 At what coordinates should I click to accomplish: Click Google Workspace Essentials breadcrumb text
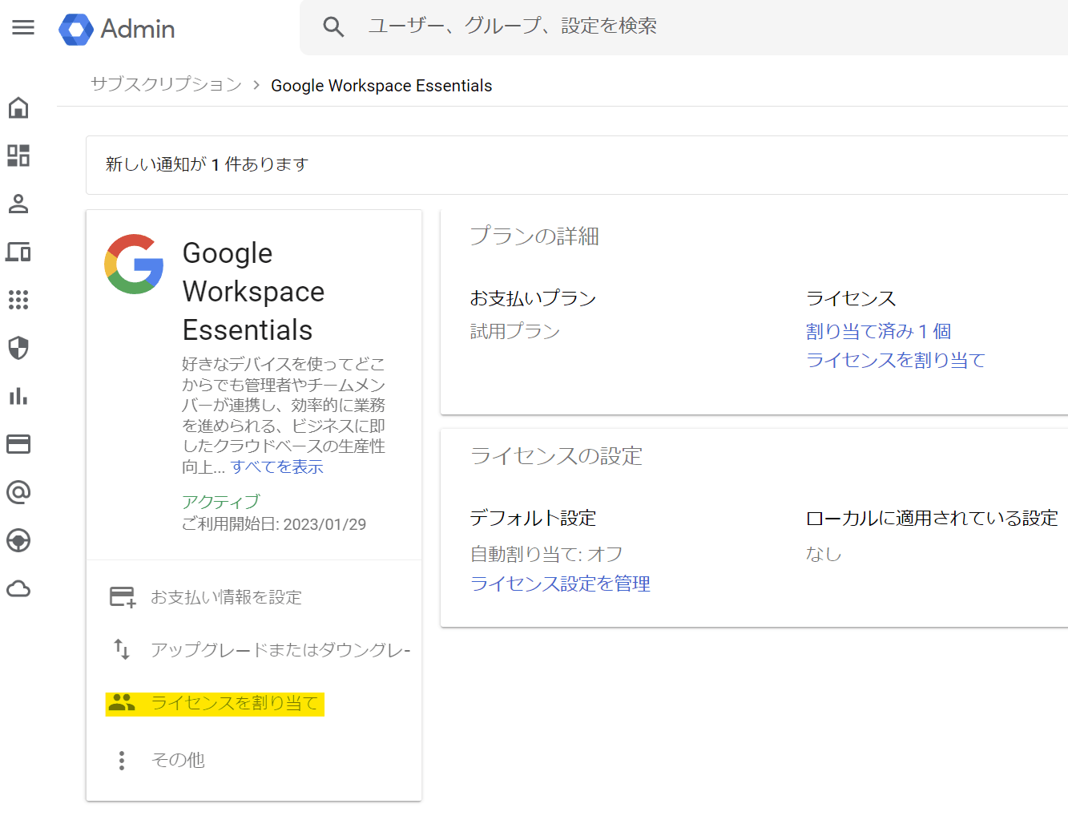pos(381,86)
